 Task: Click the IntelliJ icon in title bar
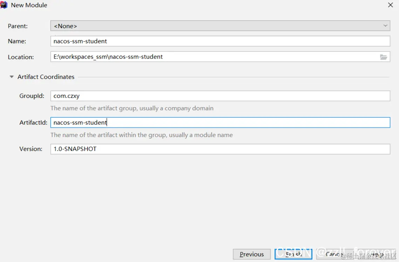[4, 5]
